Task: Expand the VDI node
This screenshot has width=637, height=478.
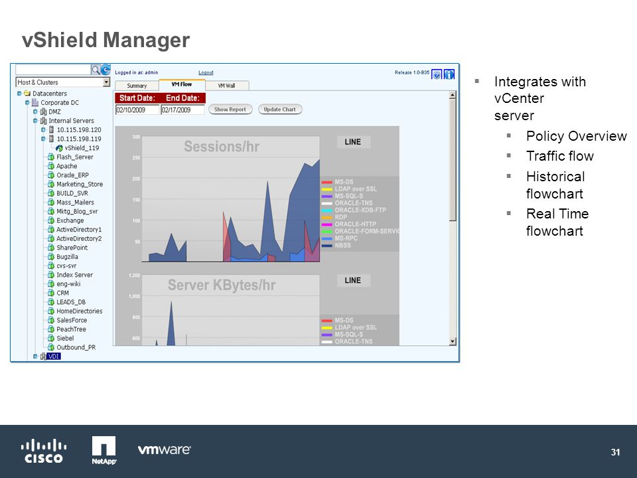Action: [35, 357]
